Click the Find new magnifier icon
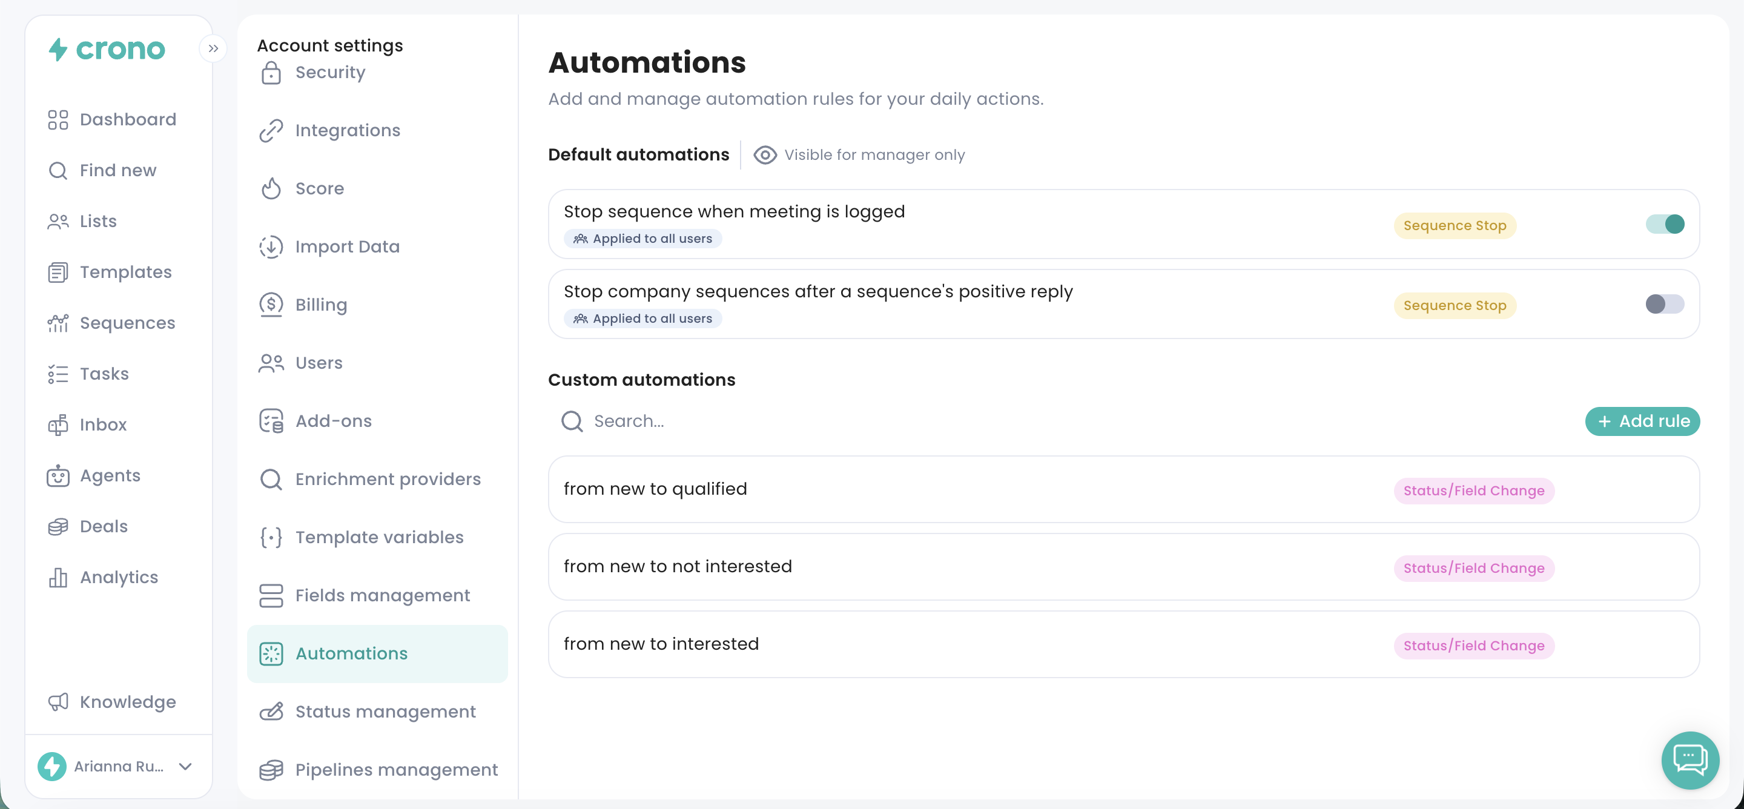 pyautogui.click(x=58, y=171)
